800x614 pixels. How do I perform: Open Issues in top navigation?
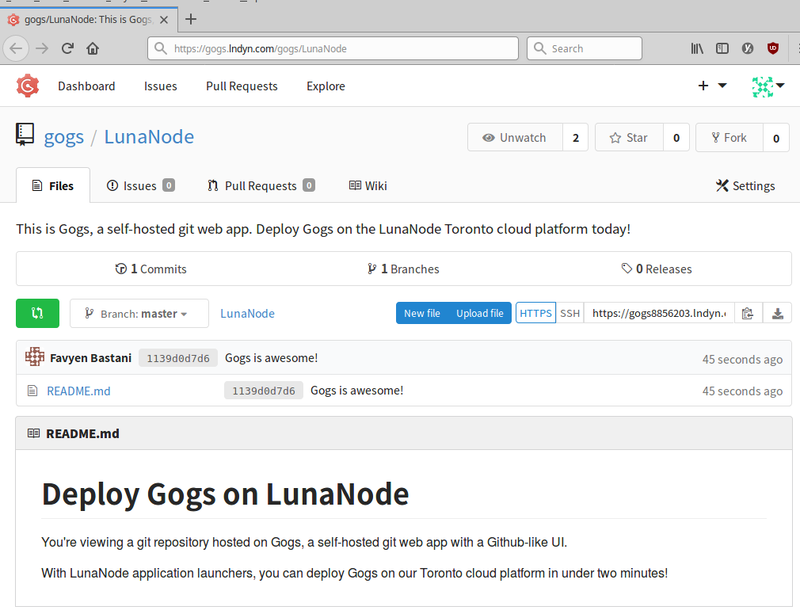pyautogui.click(x=161, y=86)
